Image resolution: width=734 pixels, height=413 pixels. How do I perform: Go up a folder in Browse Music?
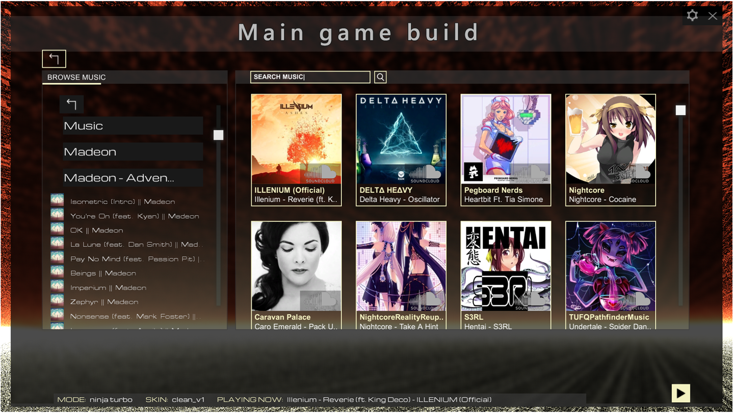click(x=71, y=104)
